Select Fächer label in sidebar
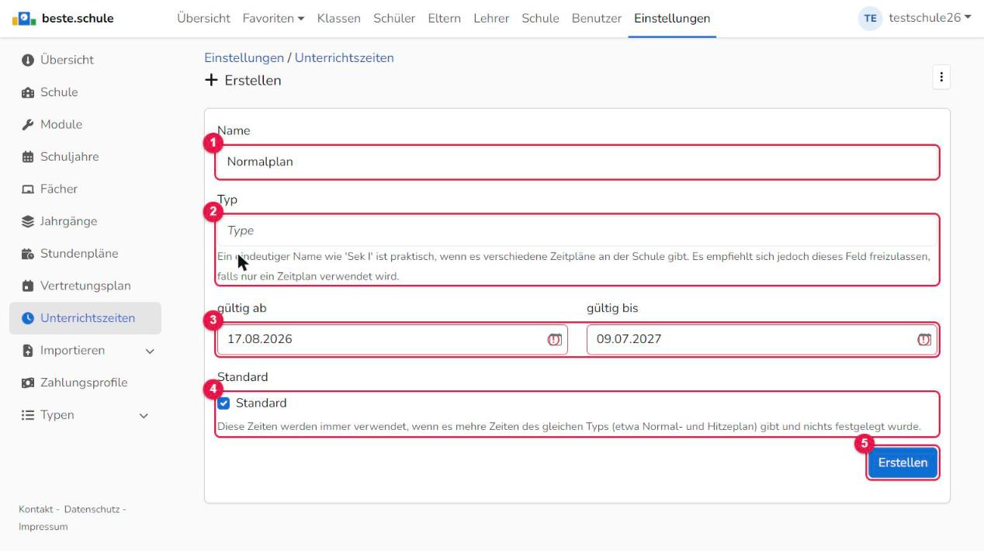Screen dimensions: 984x551 (59, 189)
